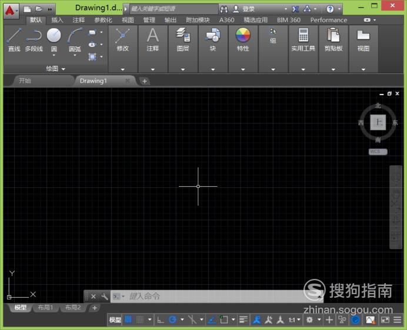
Task: Switch to the 附加模块 ribbon tab
Action: 198,20
